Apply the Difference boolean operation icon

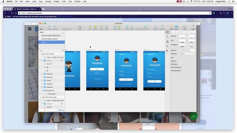(x=146, y=27)
